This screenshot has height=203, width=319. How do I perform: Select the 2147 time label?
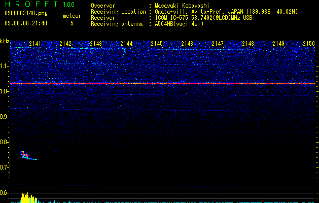coord(218,44)
